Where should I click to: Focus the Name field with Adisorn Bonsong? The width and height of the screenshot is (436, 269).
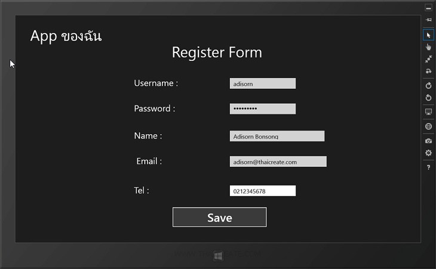click(x=277, y=136)
